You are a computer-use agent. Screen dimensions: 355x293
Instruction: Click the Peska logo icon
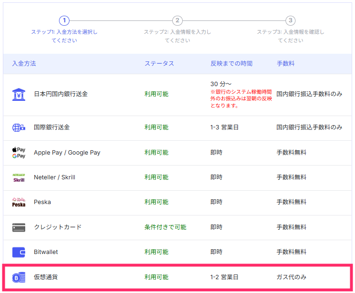[x=19, y=202]
